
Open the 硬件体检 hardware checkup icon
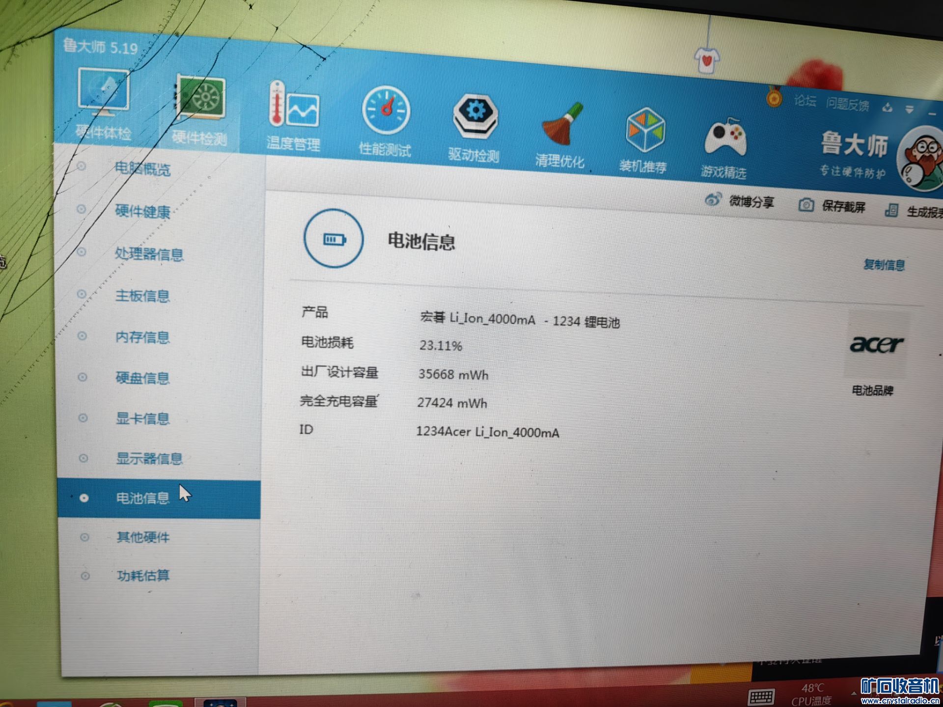point(103,104)
